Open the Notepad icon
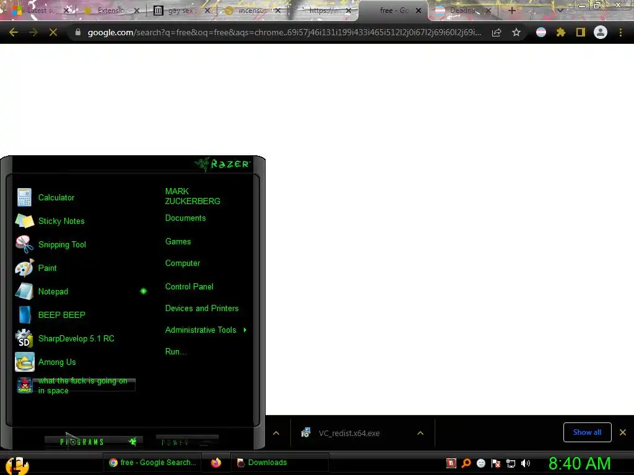 pyautogui.click(x=24, y=291)
